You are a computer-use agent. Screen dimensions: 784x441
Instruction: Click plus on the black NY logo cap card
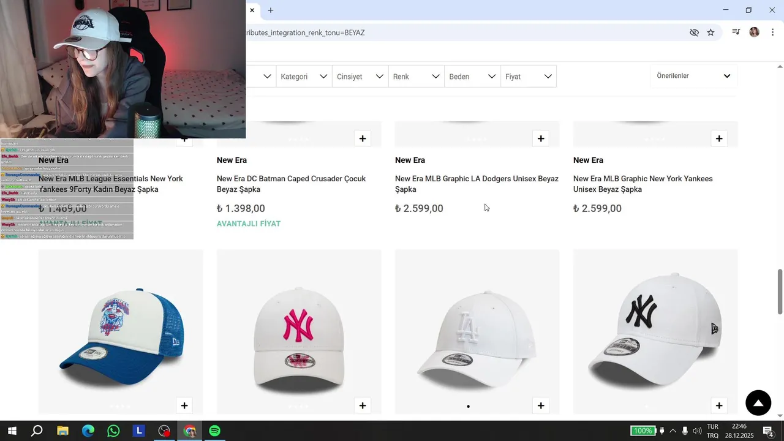coord(719,405)
